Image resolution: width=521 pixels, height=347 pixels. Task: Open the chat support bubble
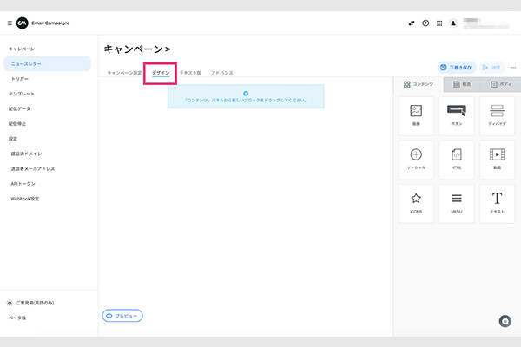tap(505, 321)
